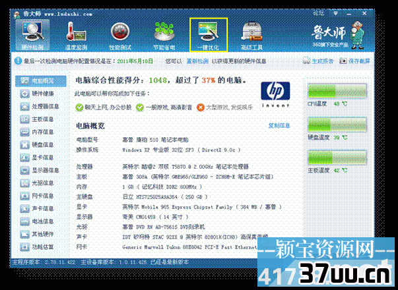
Task: Click the Windows XP operating system value
Action: (x=182, y=150)
